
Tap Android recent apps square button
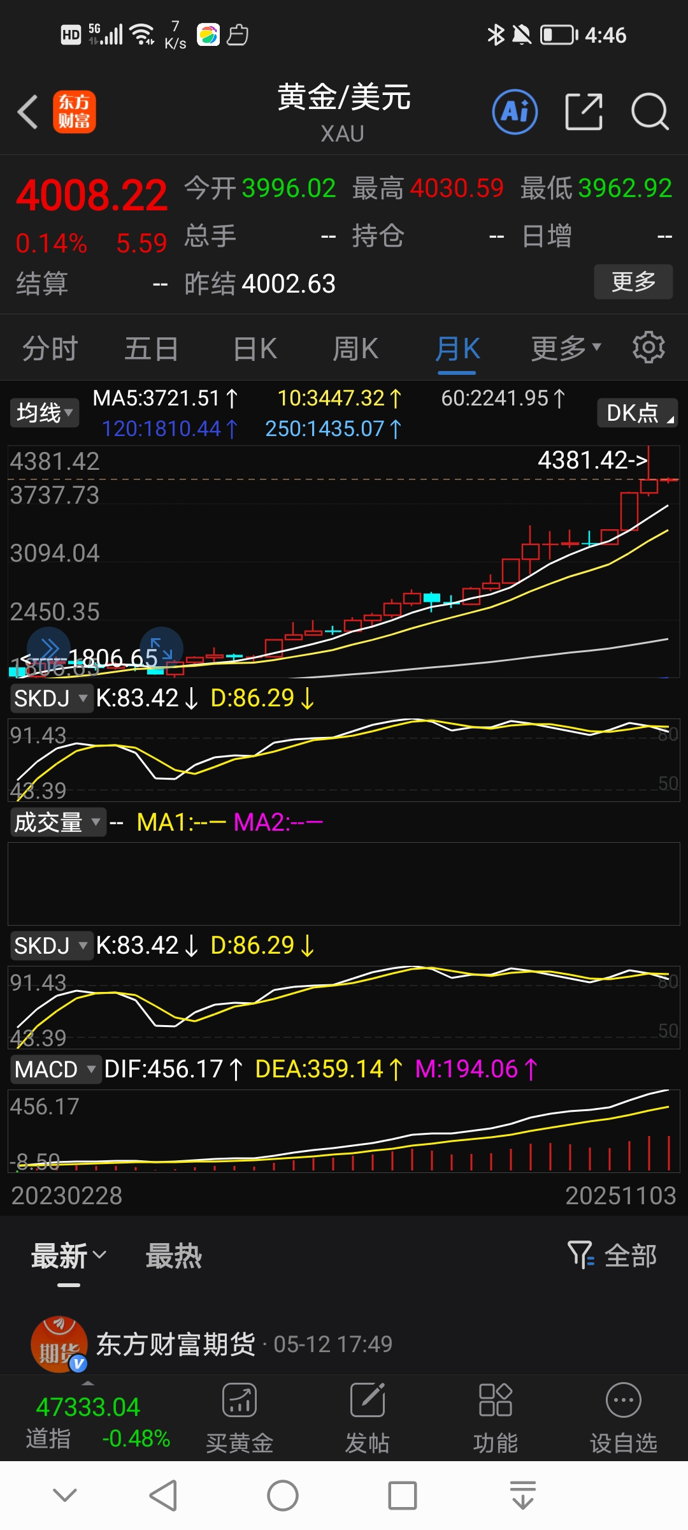coord(403,1496)
